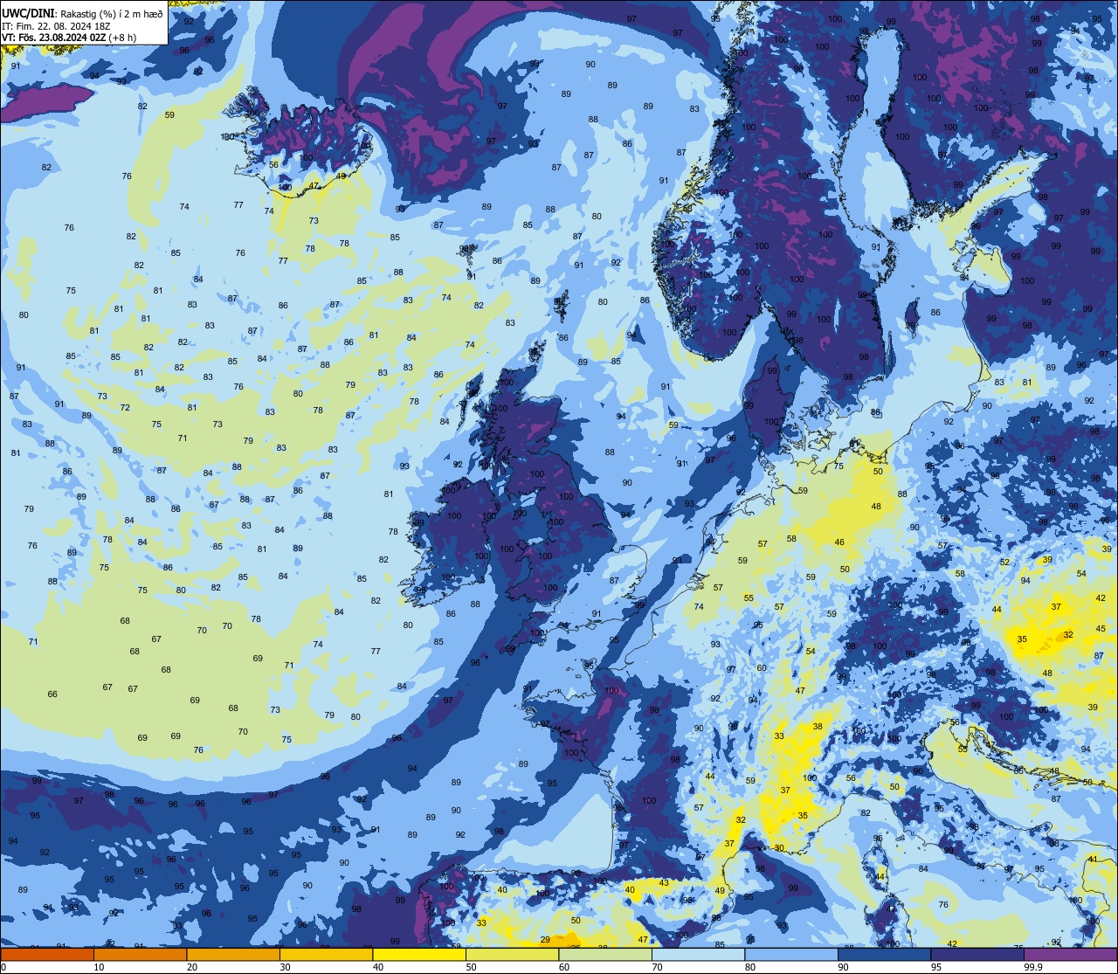Select the indigo 95–99.9% legend swatch

(x=977, y=954)
